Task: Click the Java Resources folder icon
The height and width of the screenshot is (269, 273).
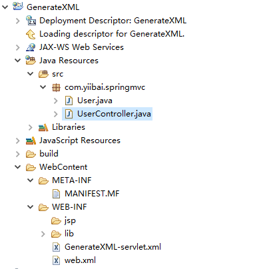Action: coord(31,61)
